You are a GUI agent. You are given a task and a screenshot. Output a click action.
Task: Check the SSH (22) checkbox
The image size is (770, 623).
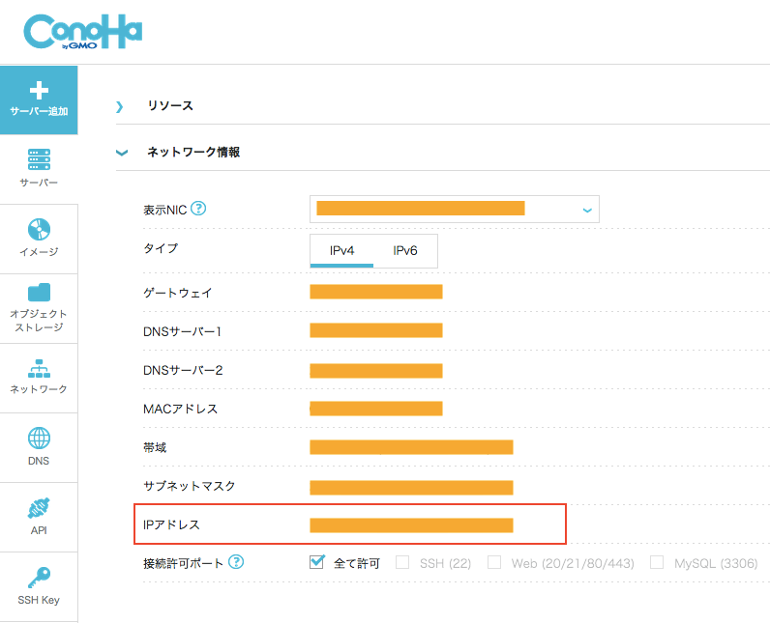[402, 562]
